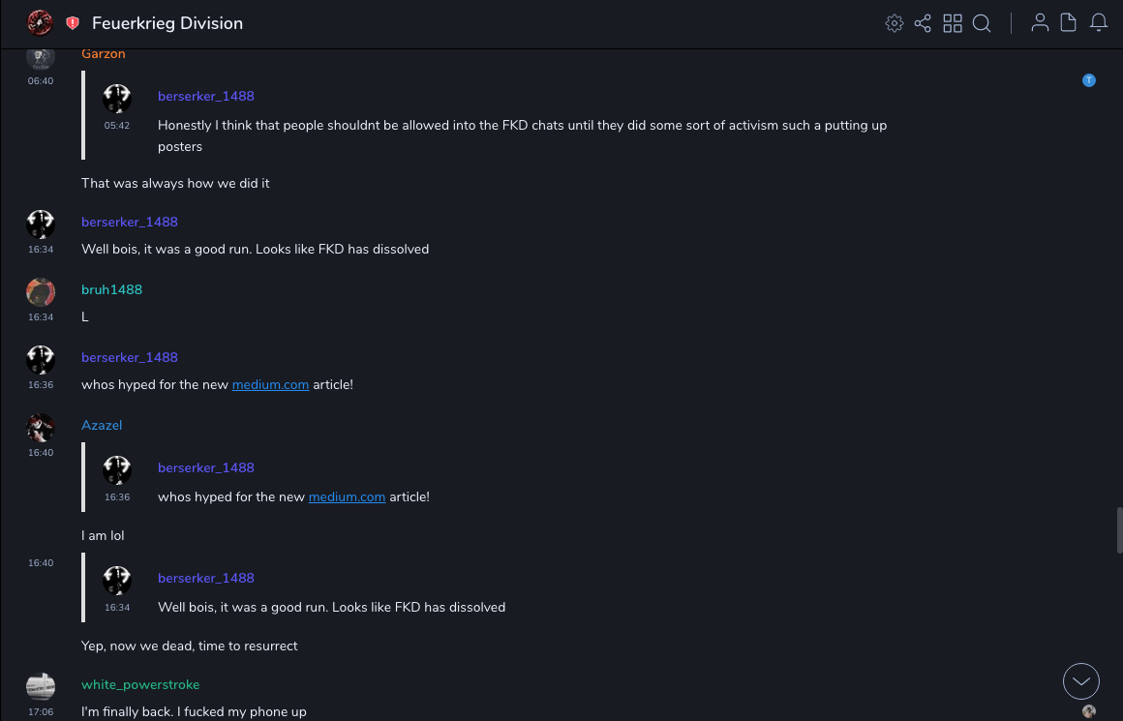Click the Azazel username
Viewport: 1123px width, 721px height.
pyautogui.click(x=102, y=426)
